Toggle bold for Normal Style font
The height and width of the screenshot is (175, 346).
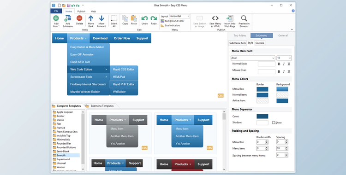point(279,64)
